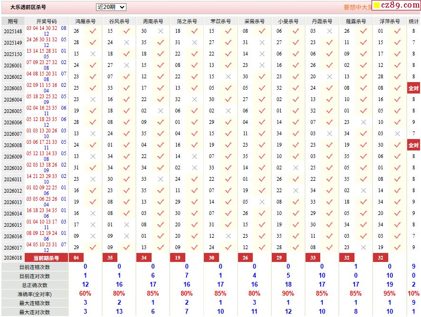Click the cross for 浮萍杀号 in row 2026007
The image size is (421, 317).
pos(397,133)
